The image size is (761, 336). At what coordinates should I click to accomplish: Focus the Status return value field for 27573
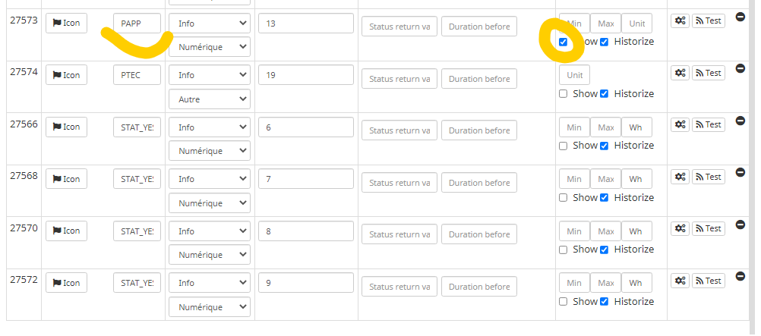tap(399, 27)
